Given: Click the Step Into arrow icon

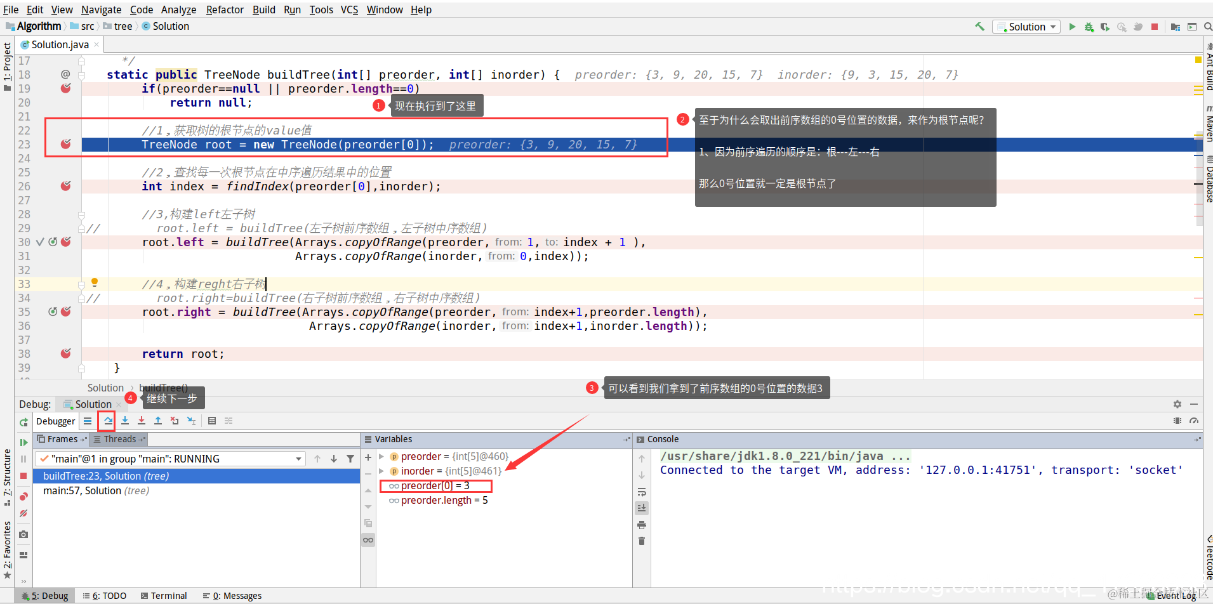Looking at the screenshot, I should click(125, 421).
